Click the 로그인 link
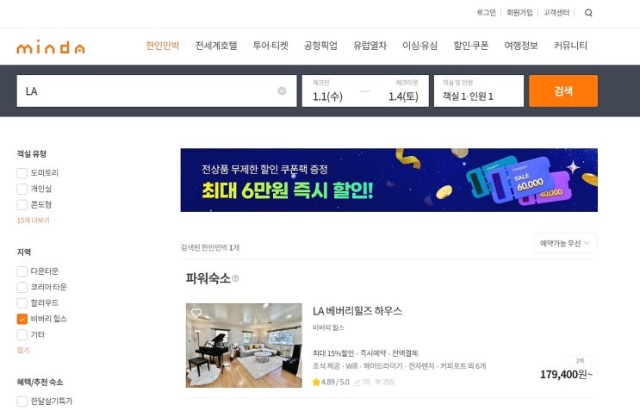This screenshot has width=640, height=411. 486,13
